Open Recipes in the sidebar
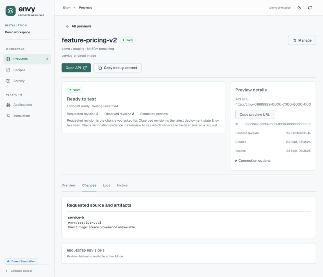The image size is (323, 277). click(27, 70)
